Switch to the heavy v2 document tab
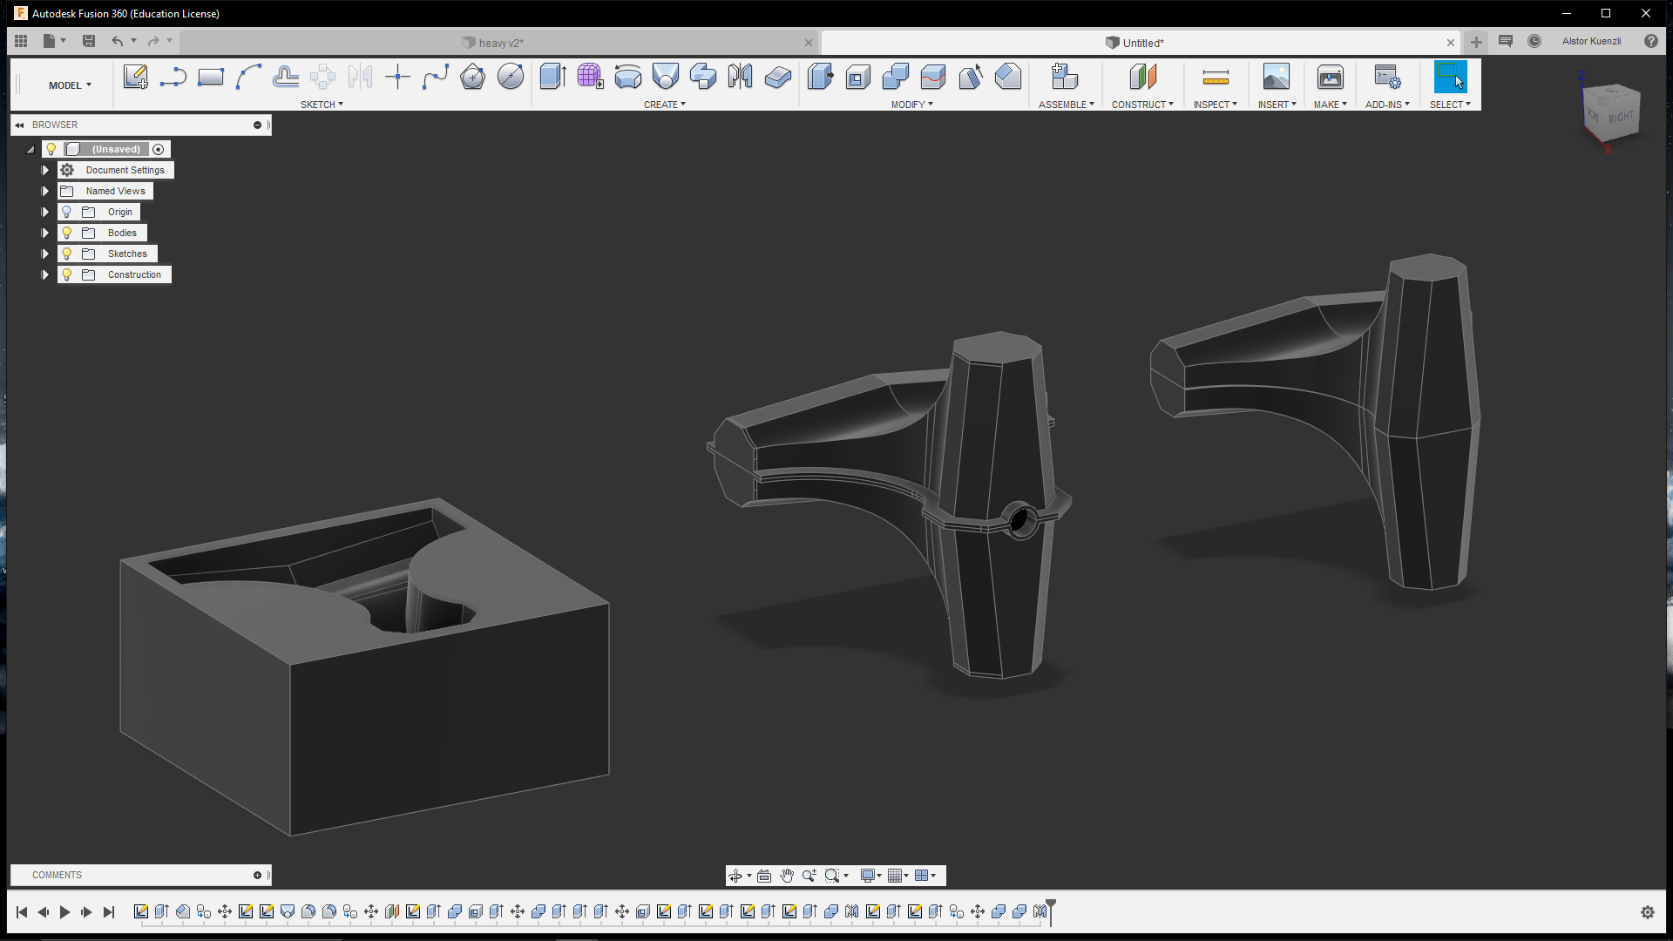This screenshot has height=941, width=1673. 500,43
